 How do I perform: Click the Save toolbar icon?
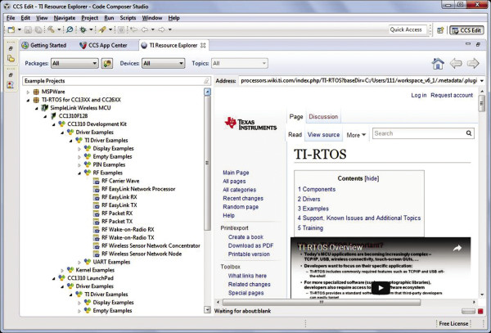click(x=28, y=29)
